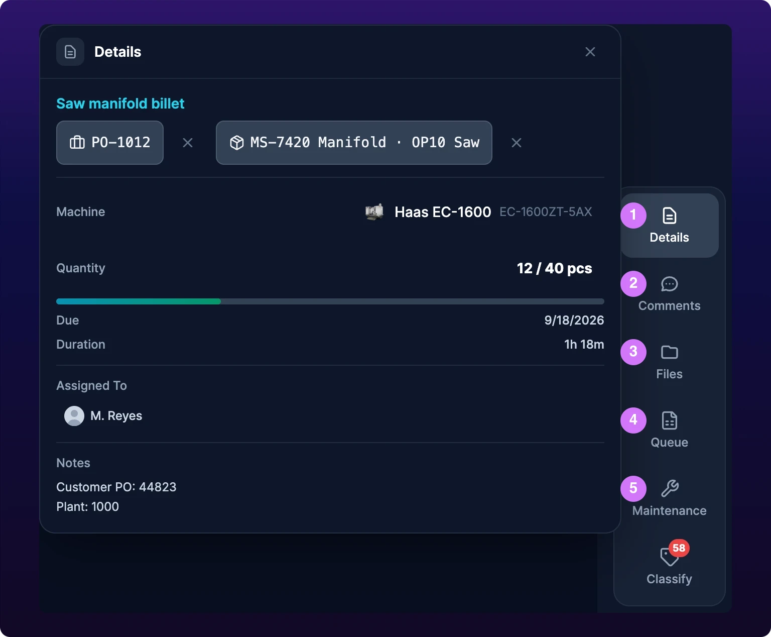
Task: Click the PO-1012 order chip
Action: click(110, 143)
